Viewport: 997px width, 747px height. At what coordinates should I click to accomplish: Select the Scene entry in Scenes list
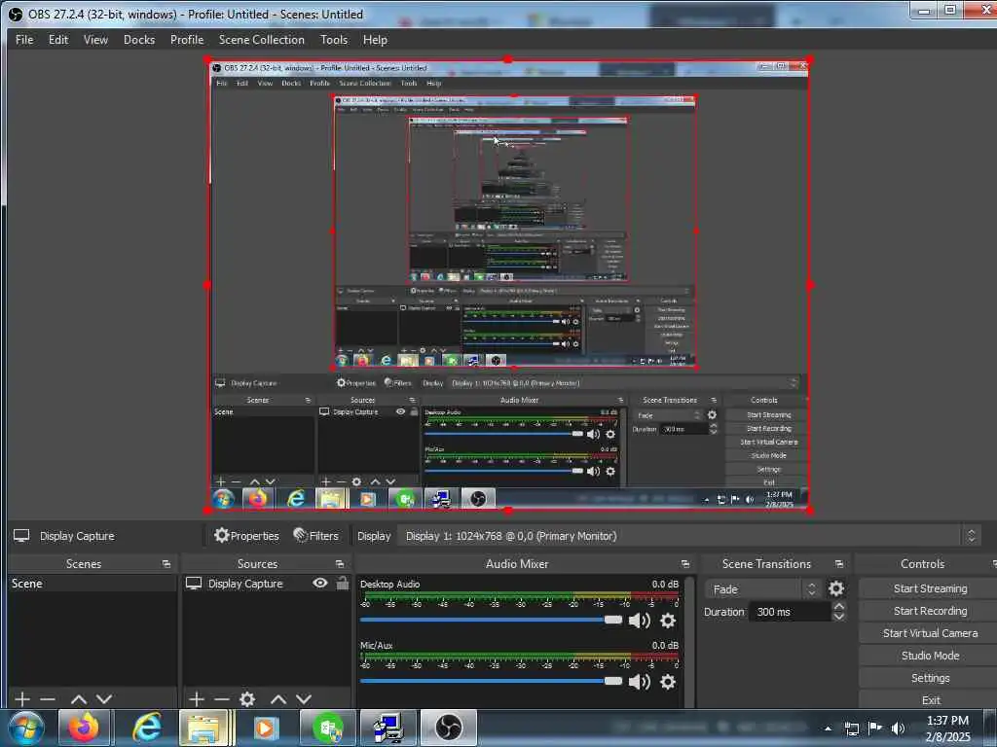[x=92, y=584]
